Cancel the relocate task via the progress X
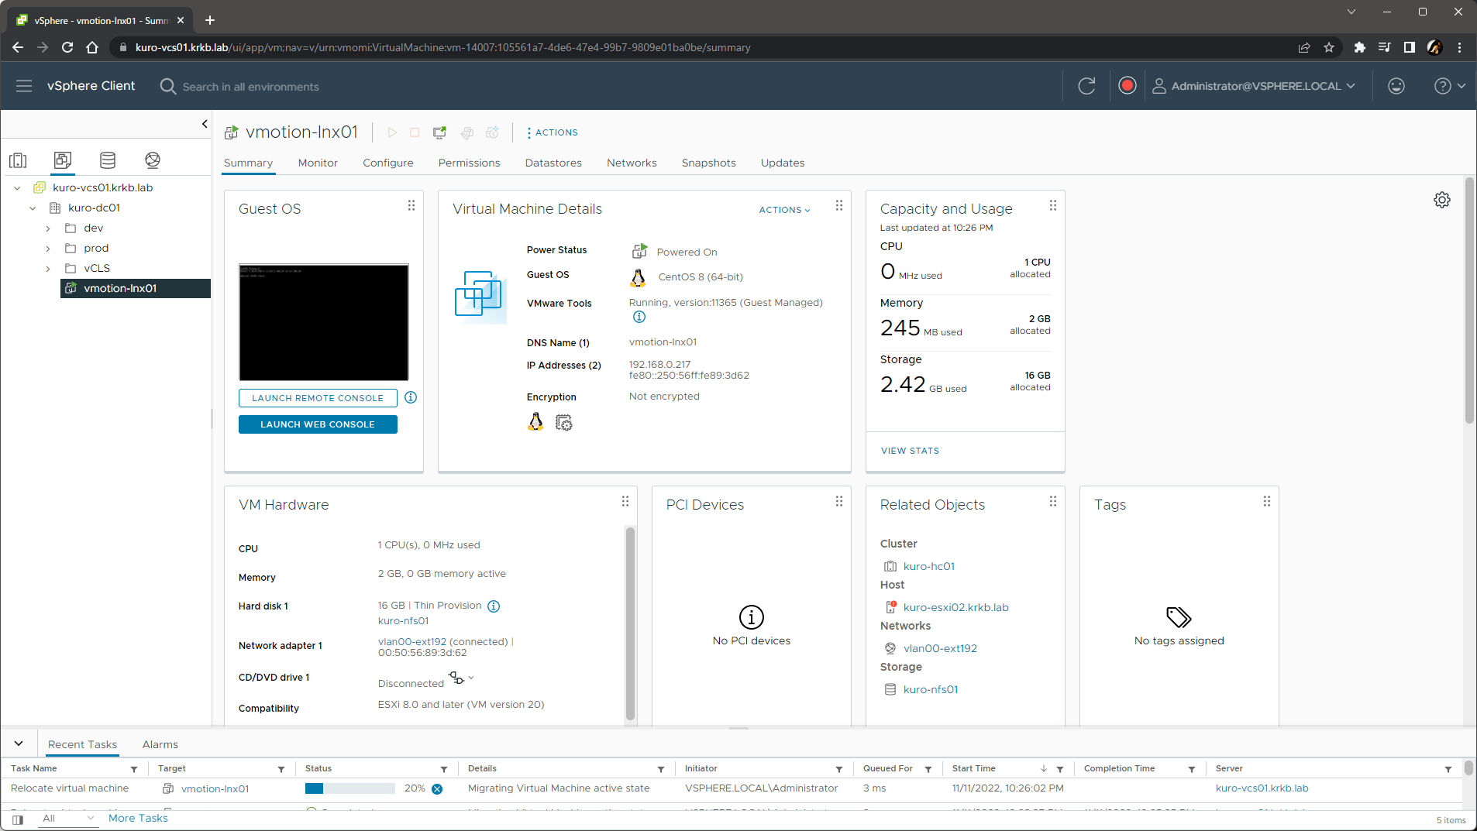This screenshot has height=831, width=1477. (436, 788)
